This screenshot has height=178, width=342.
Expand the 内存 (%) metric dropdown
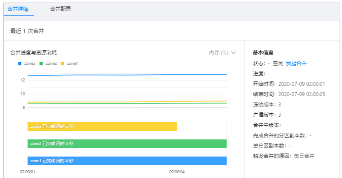pyautogui.click(x=222, y=53)
